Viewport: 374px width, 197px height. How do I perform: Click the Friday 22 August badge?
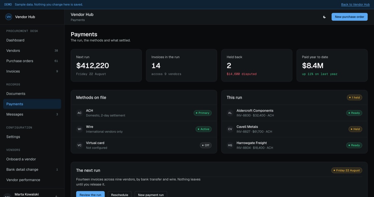point(347,170)
